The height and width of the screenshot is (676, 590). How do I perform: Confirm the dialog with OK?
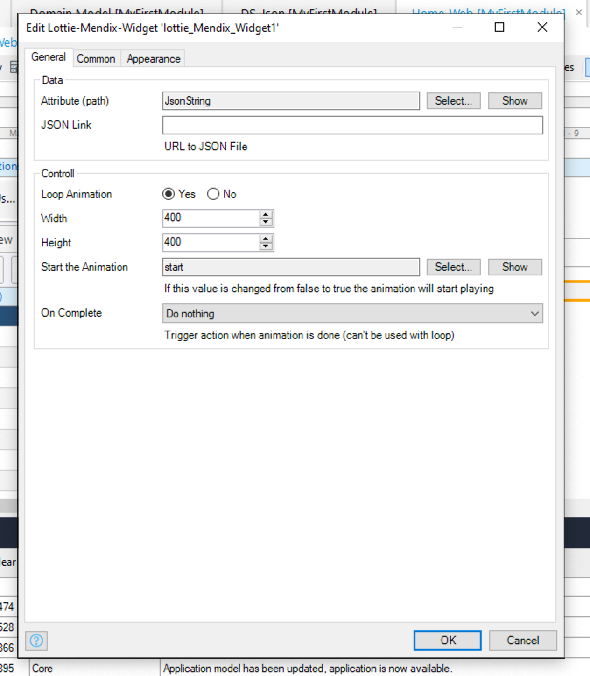[447, 641]
